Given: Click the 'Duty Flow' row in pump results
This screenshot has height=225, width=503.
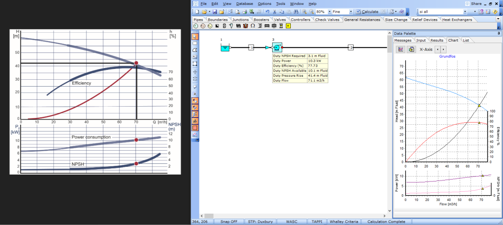Looking at the screenshot, I should click(300, 81).
